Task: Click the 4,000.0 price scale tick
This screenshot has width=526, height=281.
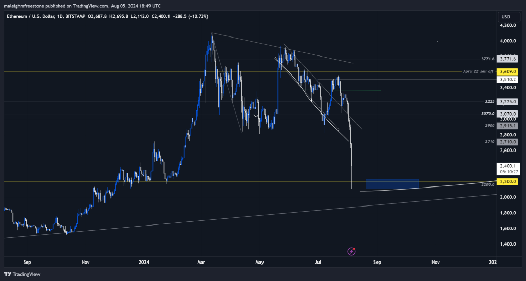Action: (x=507, y=41)
